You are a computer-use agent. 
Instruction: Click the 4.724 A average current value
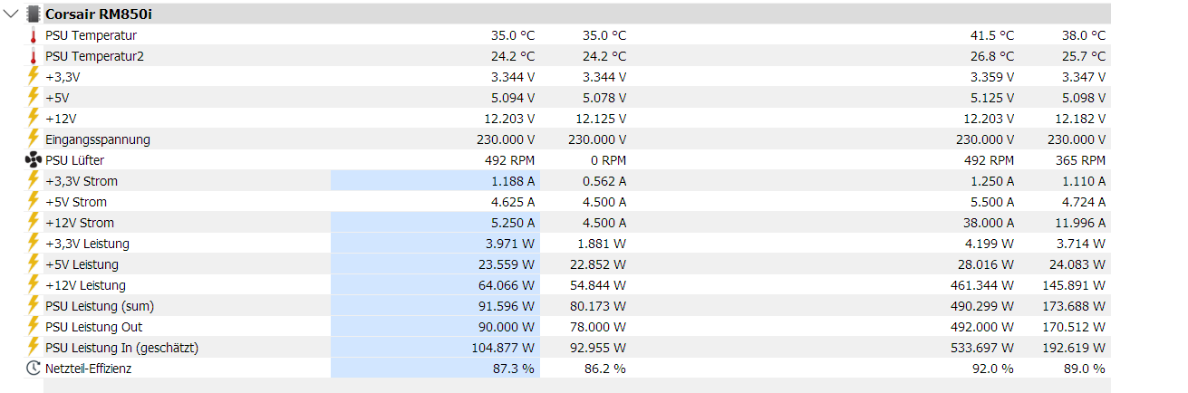(x=1084, y=202)
